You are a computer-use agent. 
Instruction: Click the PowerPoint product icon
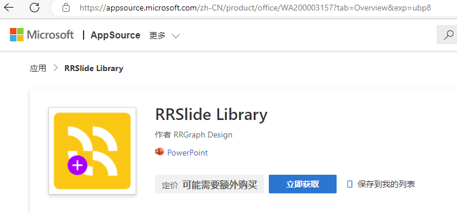[160, 152]
